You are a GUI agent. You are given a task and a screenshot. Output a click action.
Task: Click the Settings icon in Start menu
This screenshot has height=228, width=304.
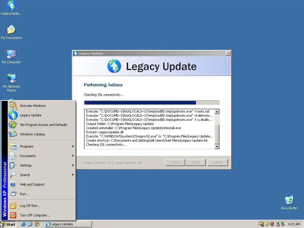point(13,165)
